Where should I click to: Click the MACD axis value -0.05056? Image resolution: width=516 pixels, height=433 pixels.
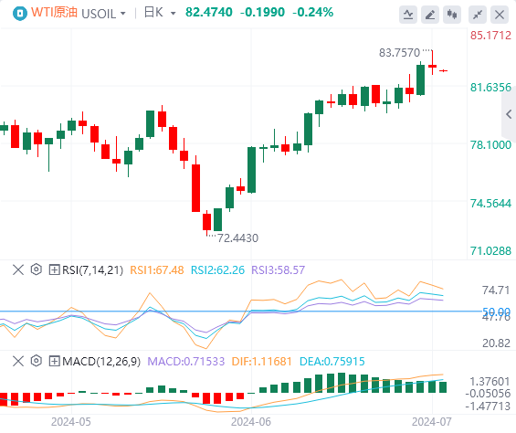(488, 394)
